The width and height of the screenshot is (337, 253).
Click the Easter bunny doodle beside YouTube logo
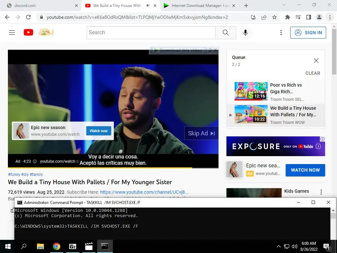[x=46, y=33]
